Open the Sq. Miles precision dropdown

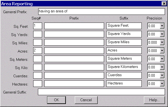click(x=162, y=42)
